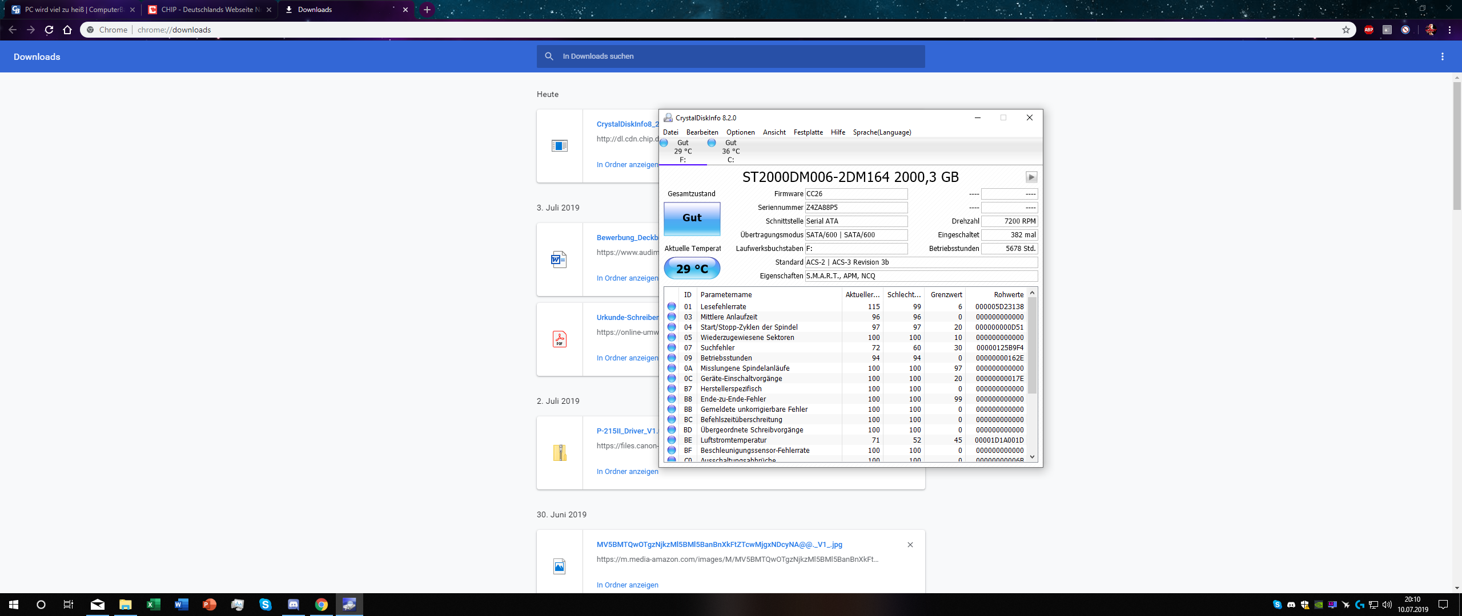Open the Optionen menu

(740, 132)
